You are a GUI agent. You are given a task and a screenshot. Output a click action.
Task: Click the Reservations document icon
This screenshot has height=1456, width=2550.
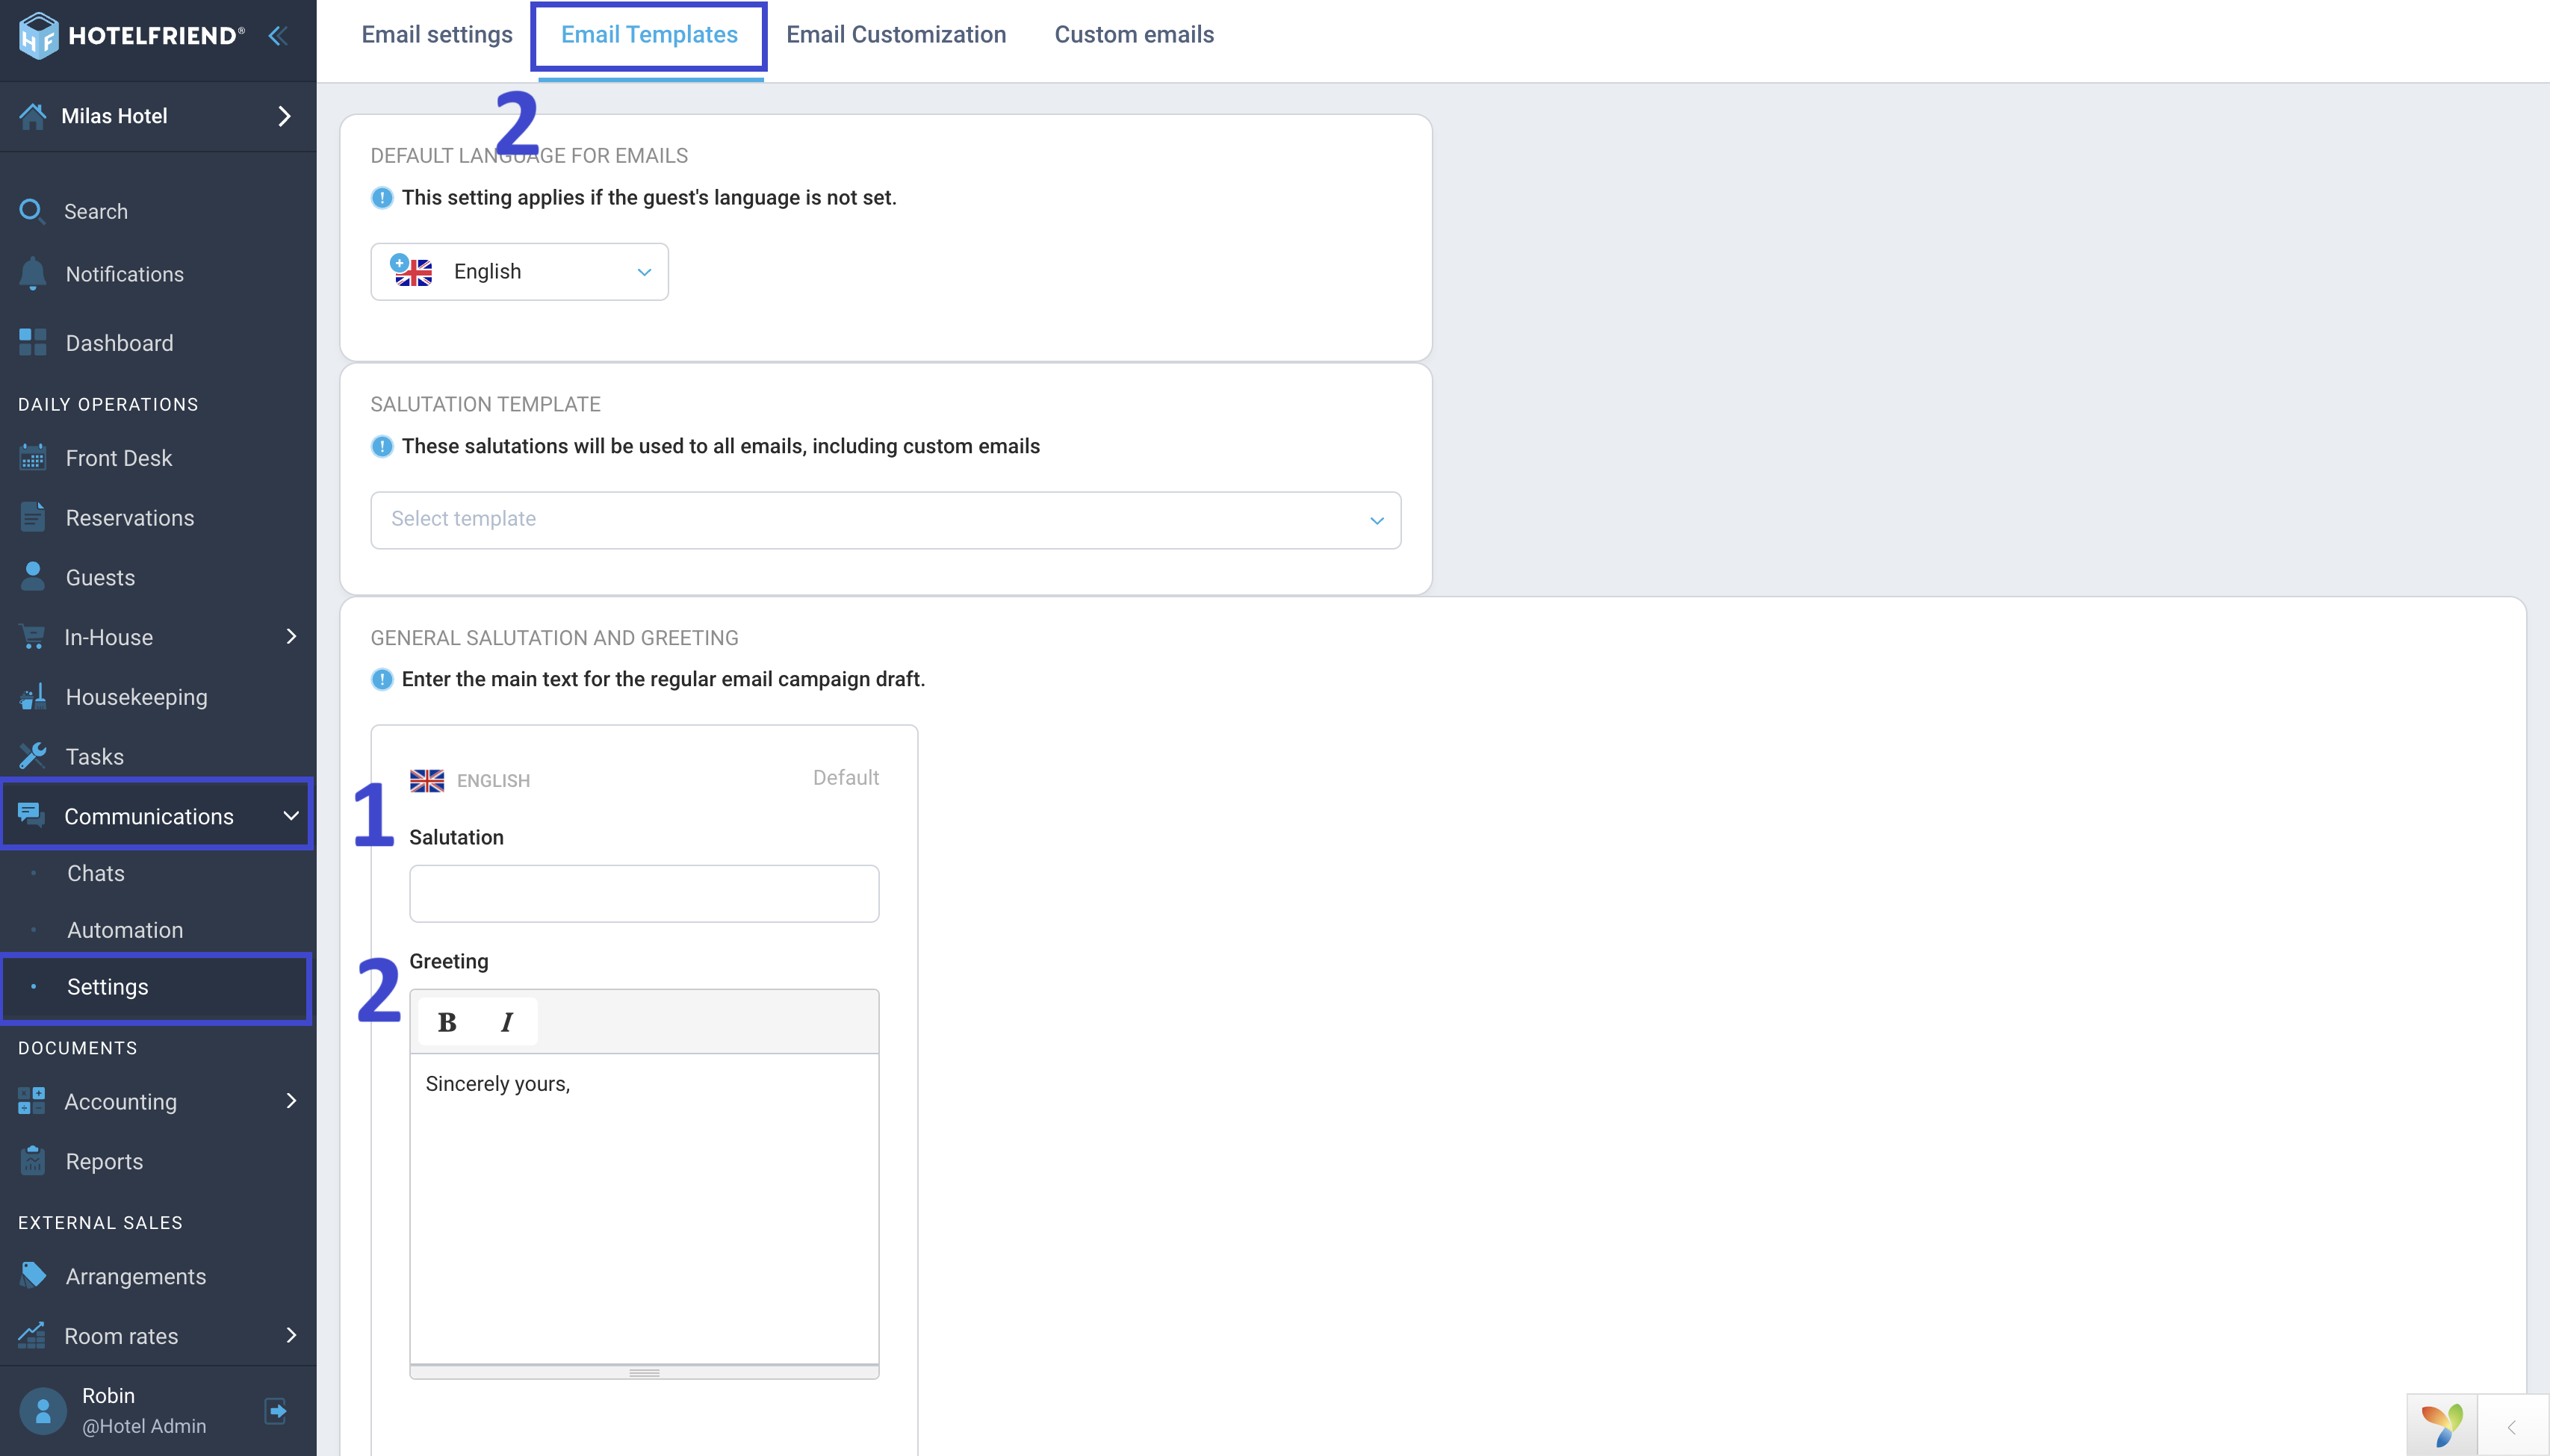point(32,517)
